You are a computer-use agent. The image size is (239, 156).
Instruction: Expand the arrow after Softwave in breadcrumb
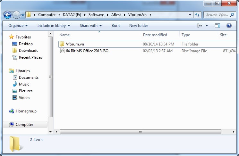(107, 15)
